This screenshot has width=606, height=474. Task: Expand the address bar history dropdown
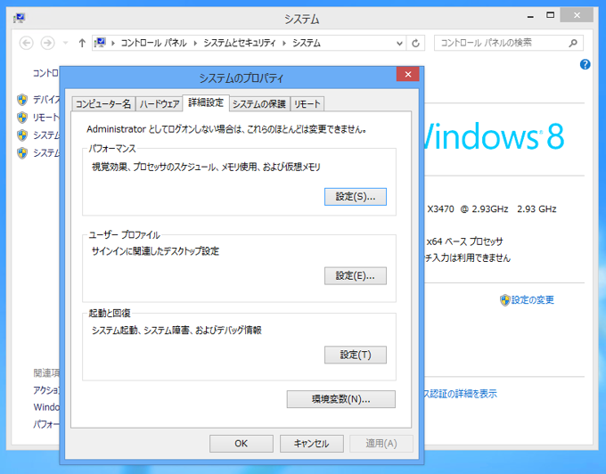coord(399,44)
